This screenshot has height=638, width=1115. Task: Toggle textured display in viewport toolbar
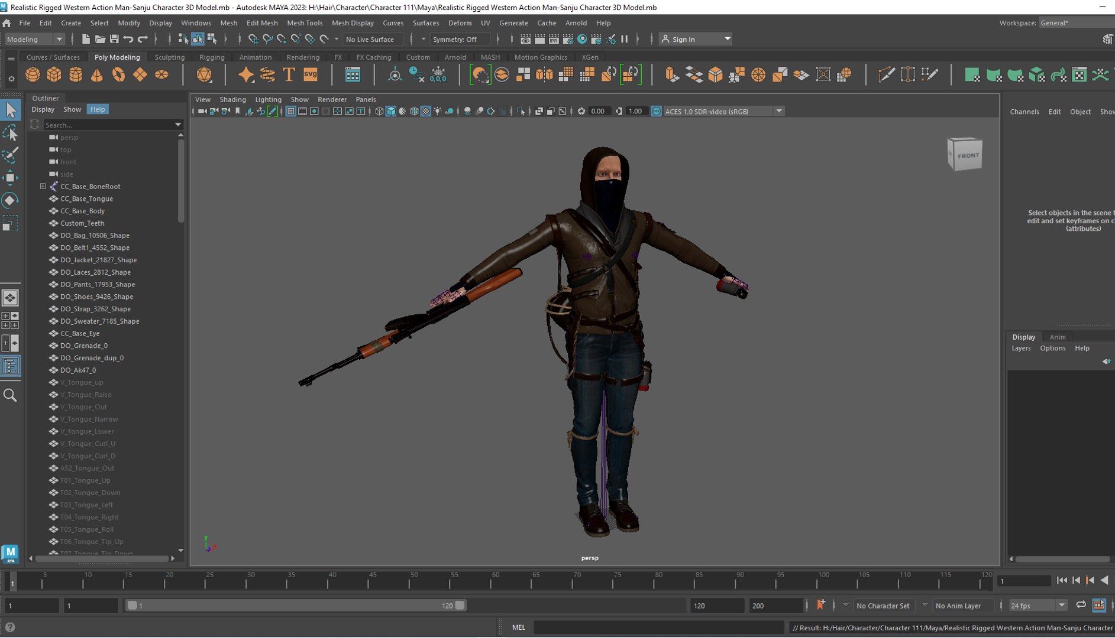point(426,111)
